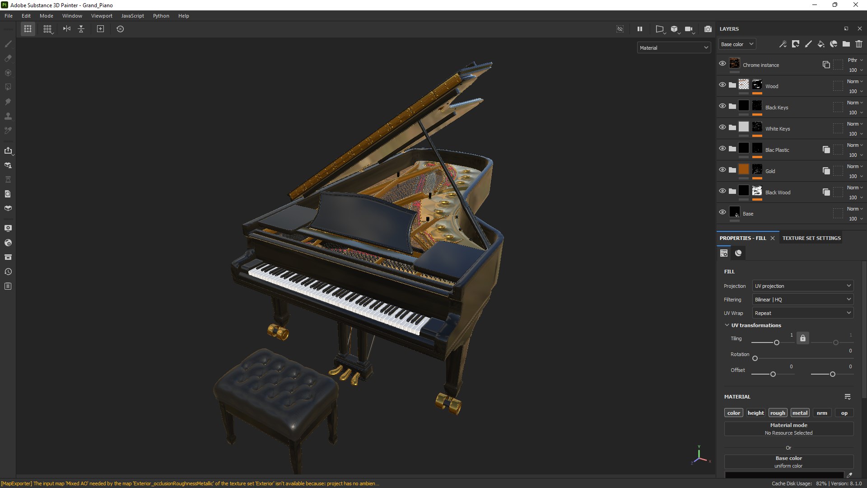Add a folder group in Layers panel
This screenshot has width=867, height=488.
[x=846, y=44]
